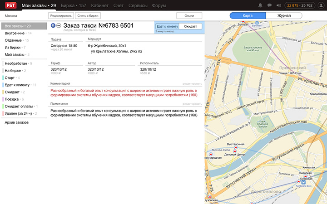
Task: Click Редактировать button
Action: pos(61,15)
